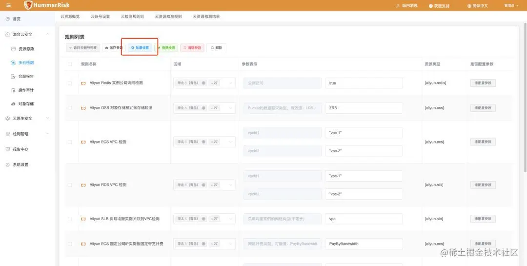Click 返回云账号列表 button

point(82,48)
